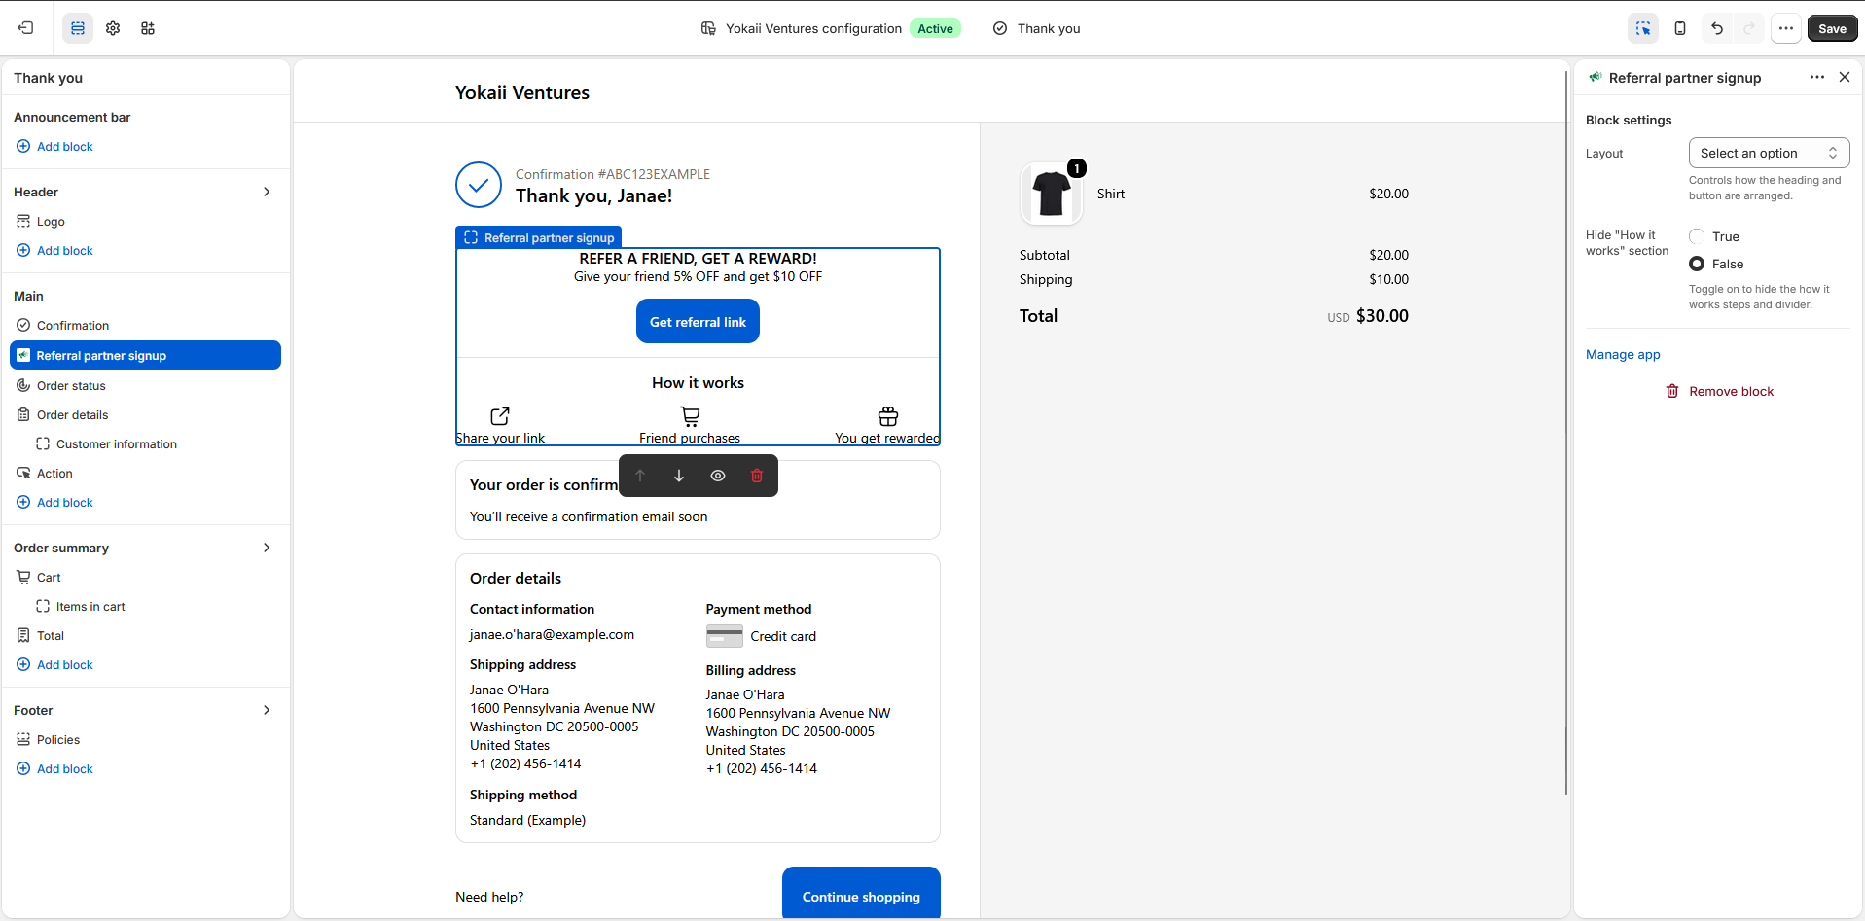1865x921 pixels.
Task: Switch to mobile preview icon
Action: tap(1680, 28)
